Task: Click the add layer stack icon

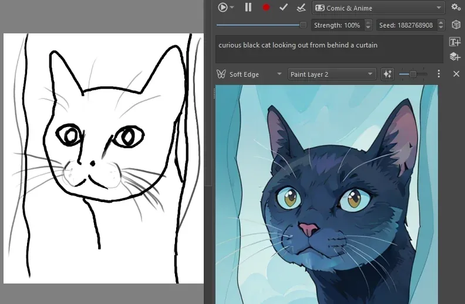Action: 455,56
